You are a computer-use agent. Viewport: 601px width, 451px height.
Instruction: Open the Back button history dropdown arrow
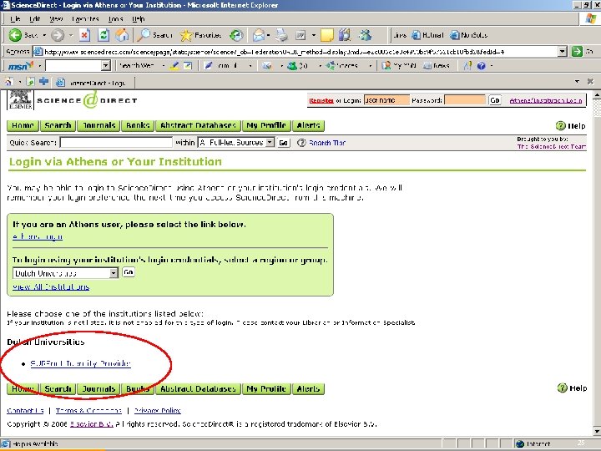coord(44,35)
